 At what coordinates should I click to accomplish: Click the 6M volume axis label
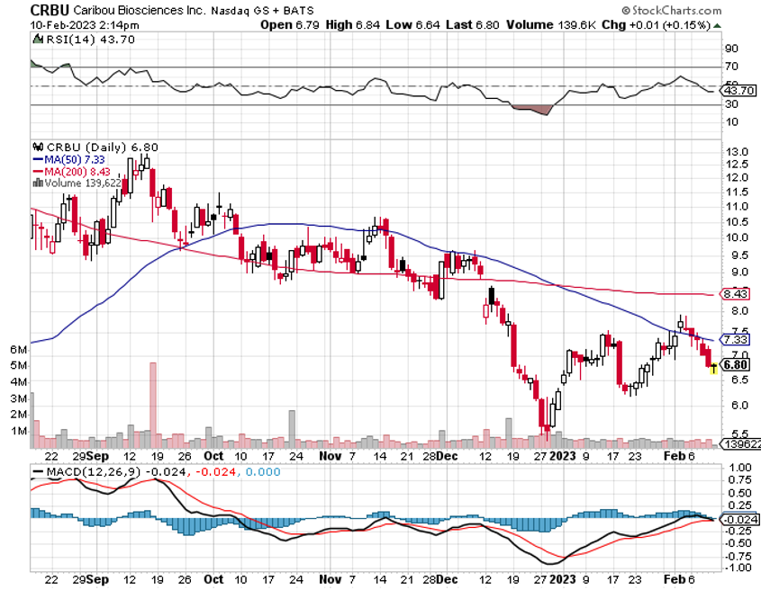coord(18,350)
